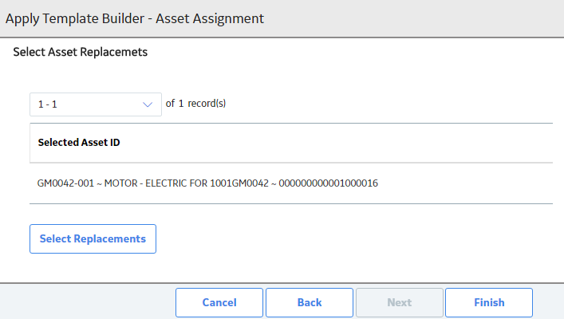Click the '1 - 1' text in the paging combo box
The image size is (564, 319).
(48, 104)
